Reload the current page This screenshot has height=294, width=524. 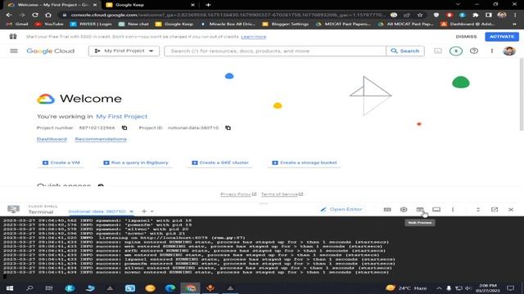(x=35, y=15)
